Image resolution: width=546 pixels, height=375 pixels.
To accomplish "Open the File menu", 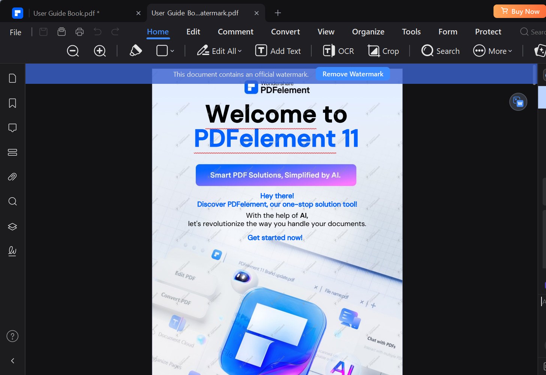I will (x=15, y=33).
